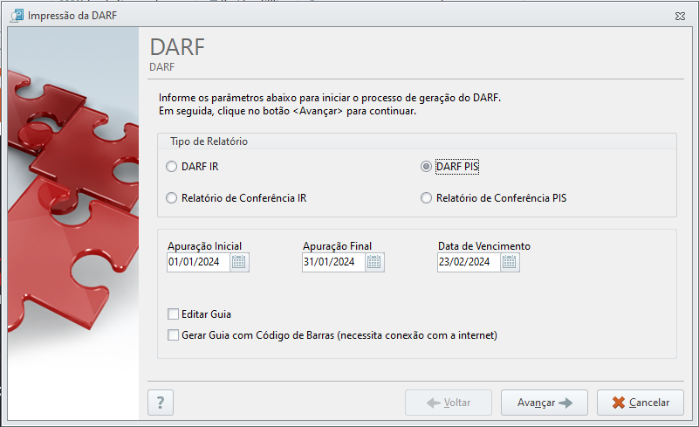Open the Data de Vencimento calendar picker

point(509,262)
